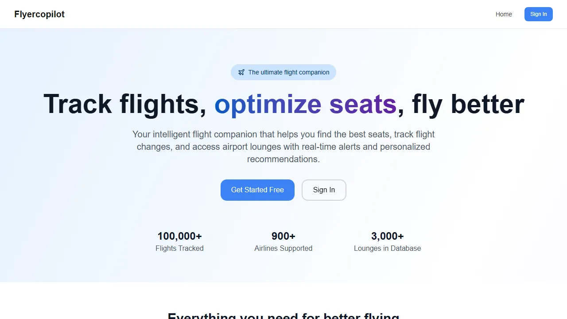Click inside the top navigation bar

(283, 14)
